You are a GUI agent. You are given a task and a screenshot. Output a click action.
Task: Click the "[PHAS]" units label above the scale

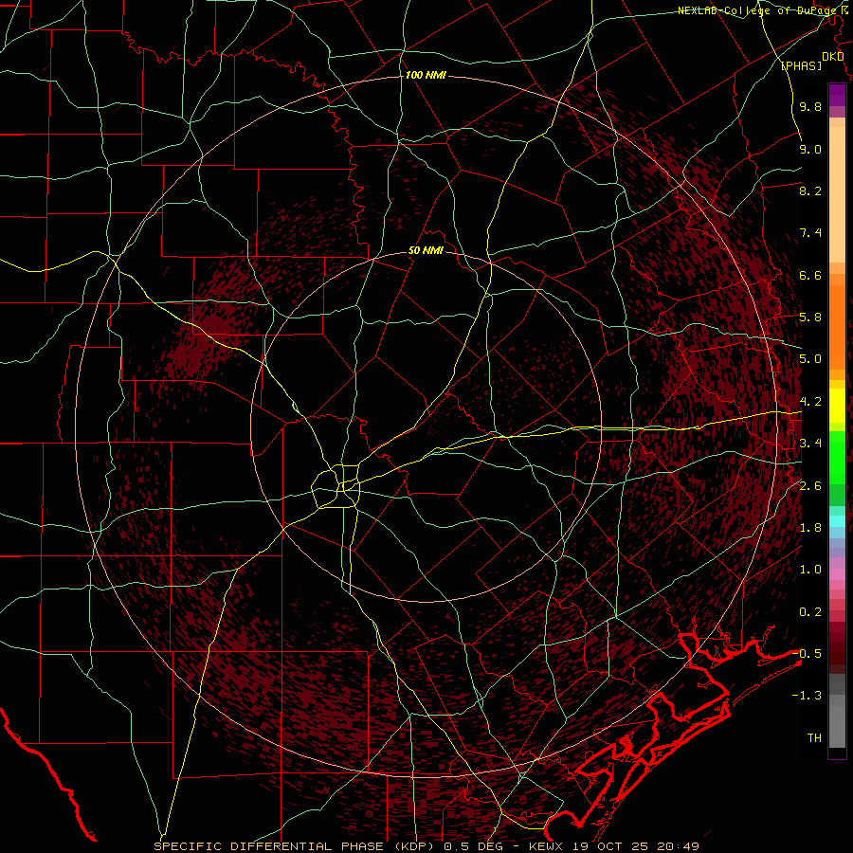802,65
